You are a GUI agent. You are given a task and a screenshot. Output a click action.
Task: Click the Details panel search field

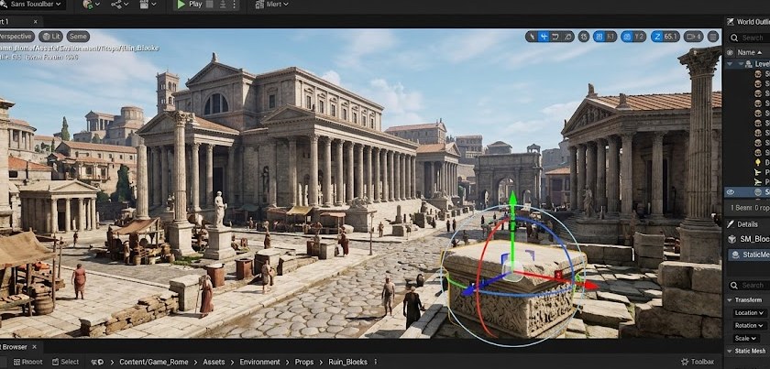(749, 285)
